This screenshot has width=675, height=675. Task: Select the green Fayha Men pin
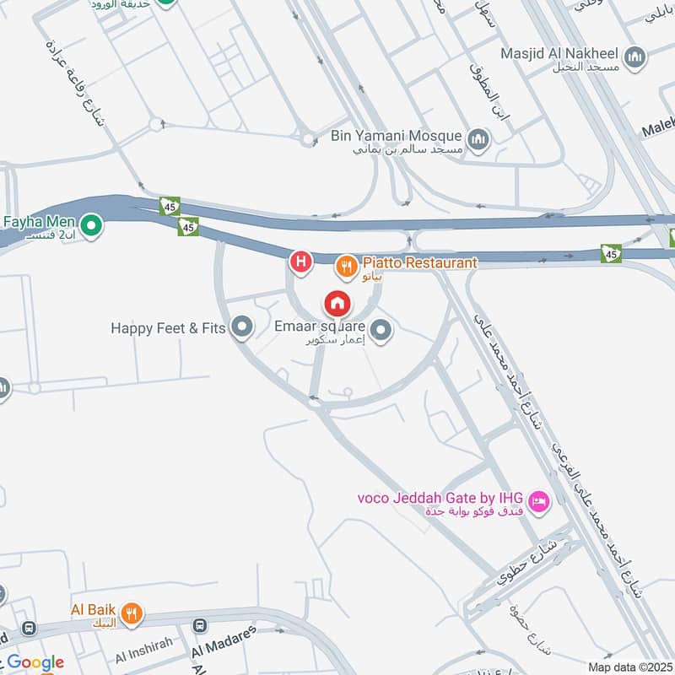[x=91, y=225]
